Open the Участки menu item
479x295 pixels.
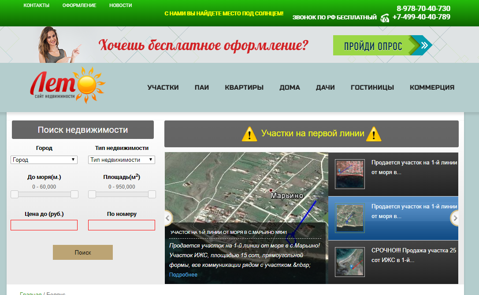click(x=163, y=87)
